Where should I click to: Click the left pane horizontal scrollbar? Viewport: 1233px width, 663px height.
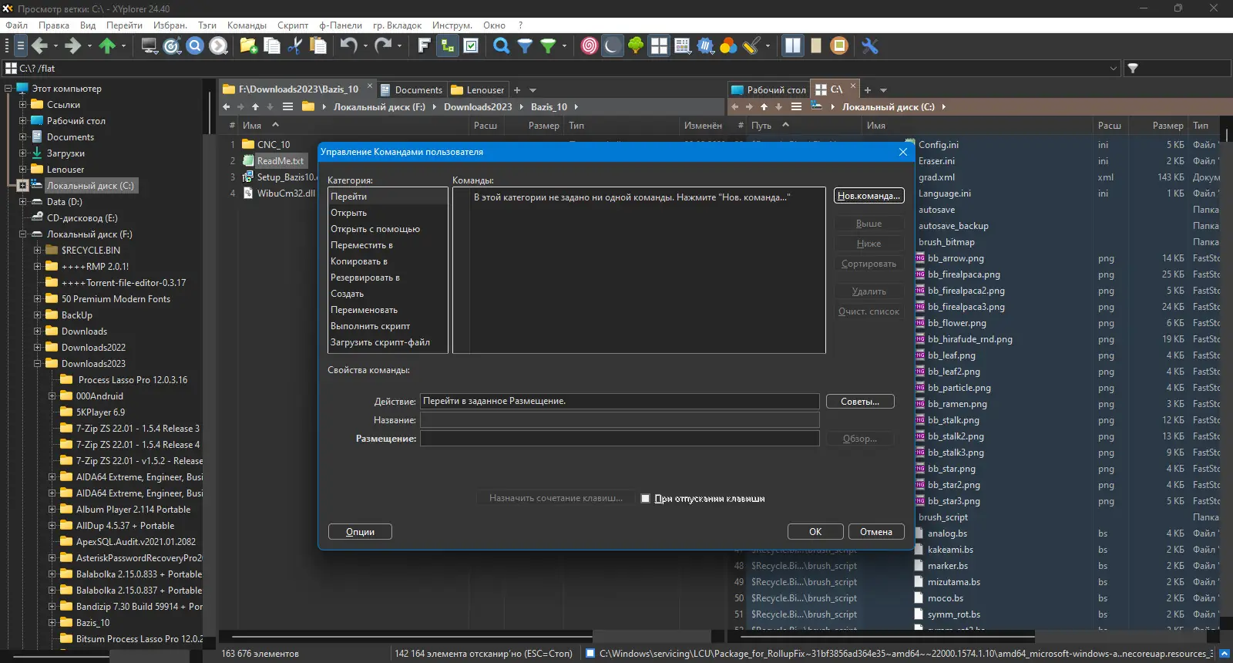coord(408,637)
